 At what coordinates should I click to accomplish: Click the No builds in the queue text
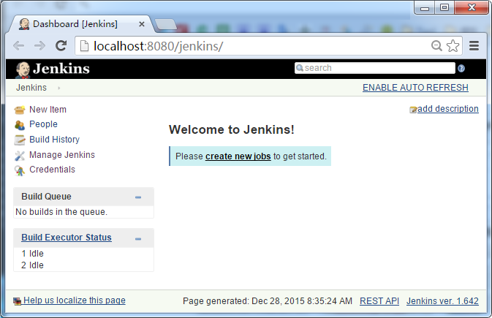[x=61, y=212]
